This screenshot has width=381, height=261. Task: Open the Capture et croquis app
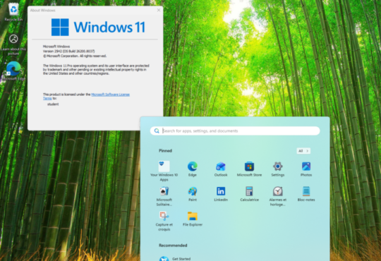coord(164,221)
